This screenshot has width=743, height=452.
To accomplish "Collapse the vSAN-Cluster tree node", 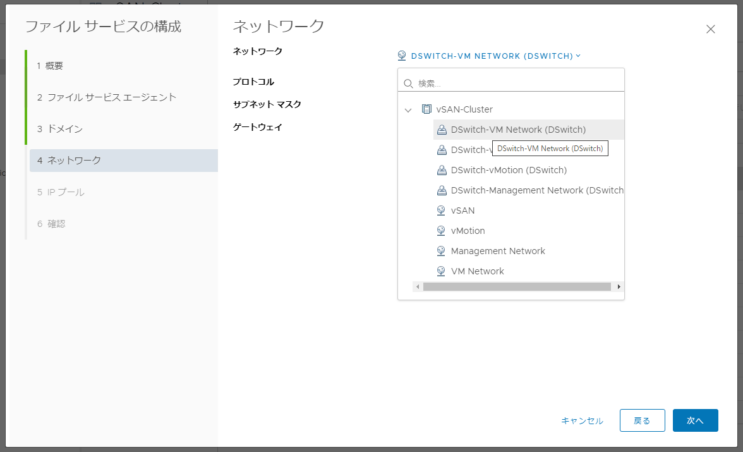I will point(408,110).
